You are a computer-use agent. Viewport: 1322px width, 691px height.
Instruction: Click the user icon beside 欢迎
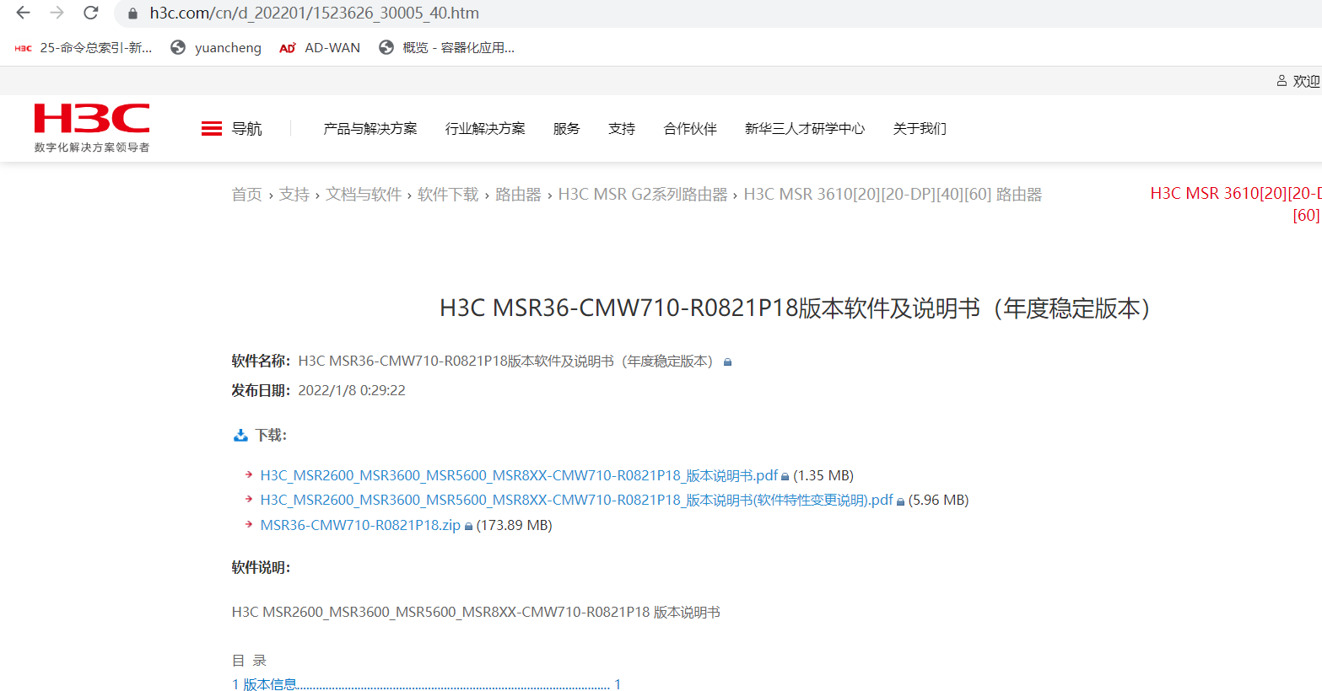click(x=1282, y=81)
